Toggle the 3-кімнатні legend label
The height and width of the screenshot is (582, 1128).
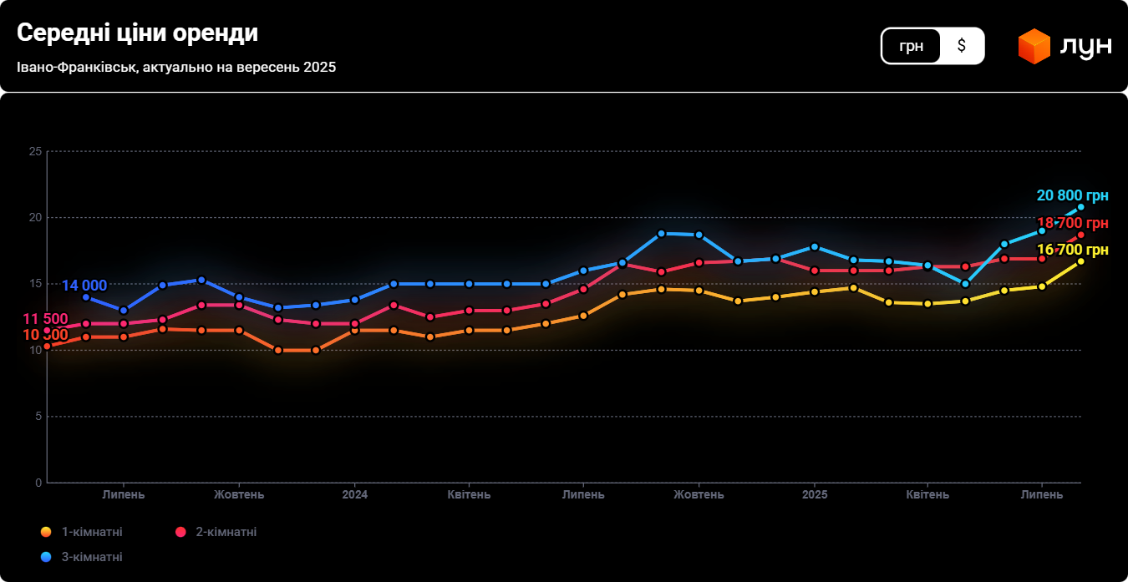coord(92,557)
